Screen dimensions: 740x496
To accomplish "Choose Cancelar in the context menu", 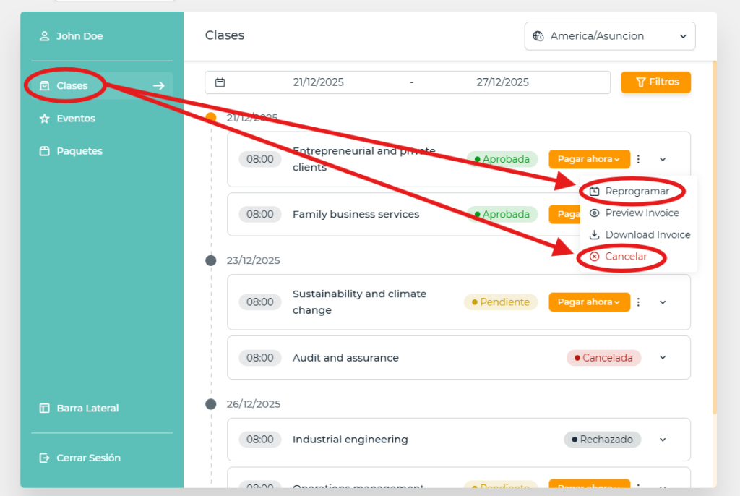I will [x=625, y=257].
